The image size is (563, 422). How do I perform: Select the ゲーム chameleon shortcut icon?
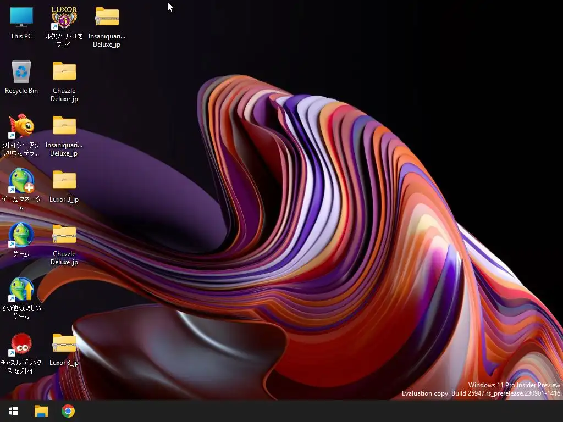point(21,235)
